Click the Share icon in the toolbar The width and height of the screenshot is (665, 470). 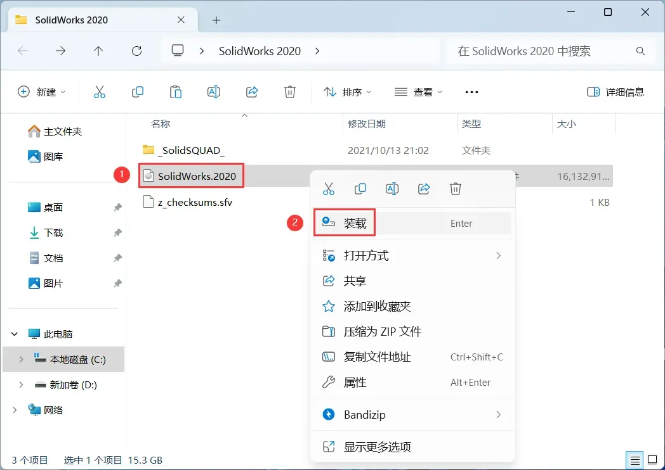coord(252,92)
